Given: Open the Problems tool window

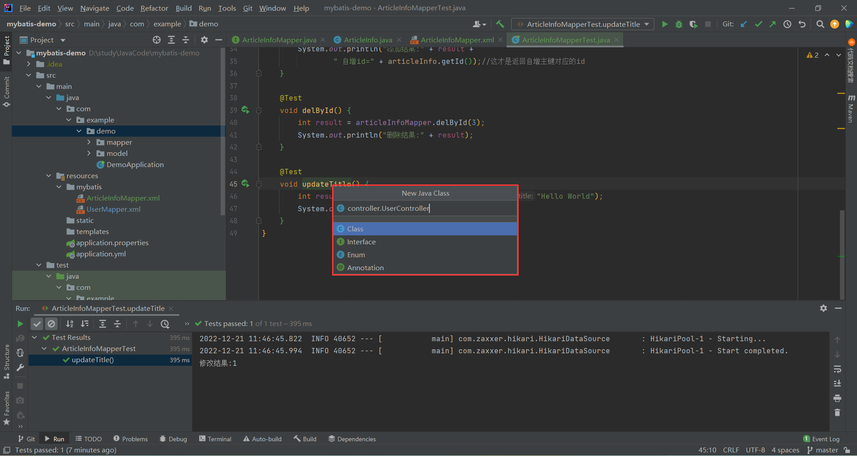Looking at the screenshot, I should tap(130, 439).
